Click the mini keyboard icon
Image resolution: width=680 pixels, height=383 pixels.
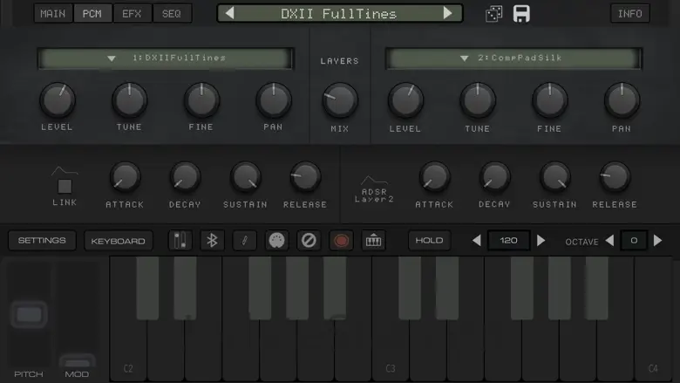coord(373,240)
